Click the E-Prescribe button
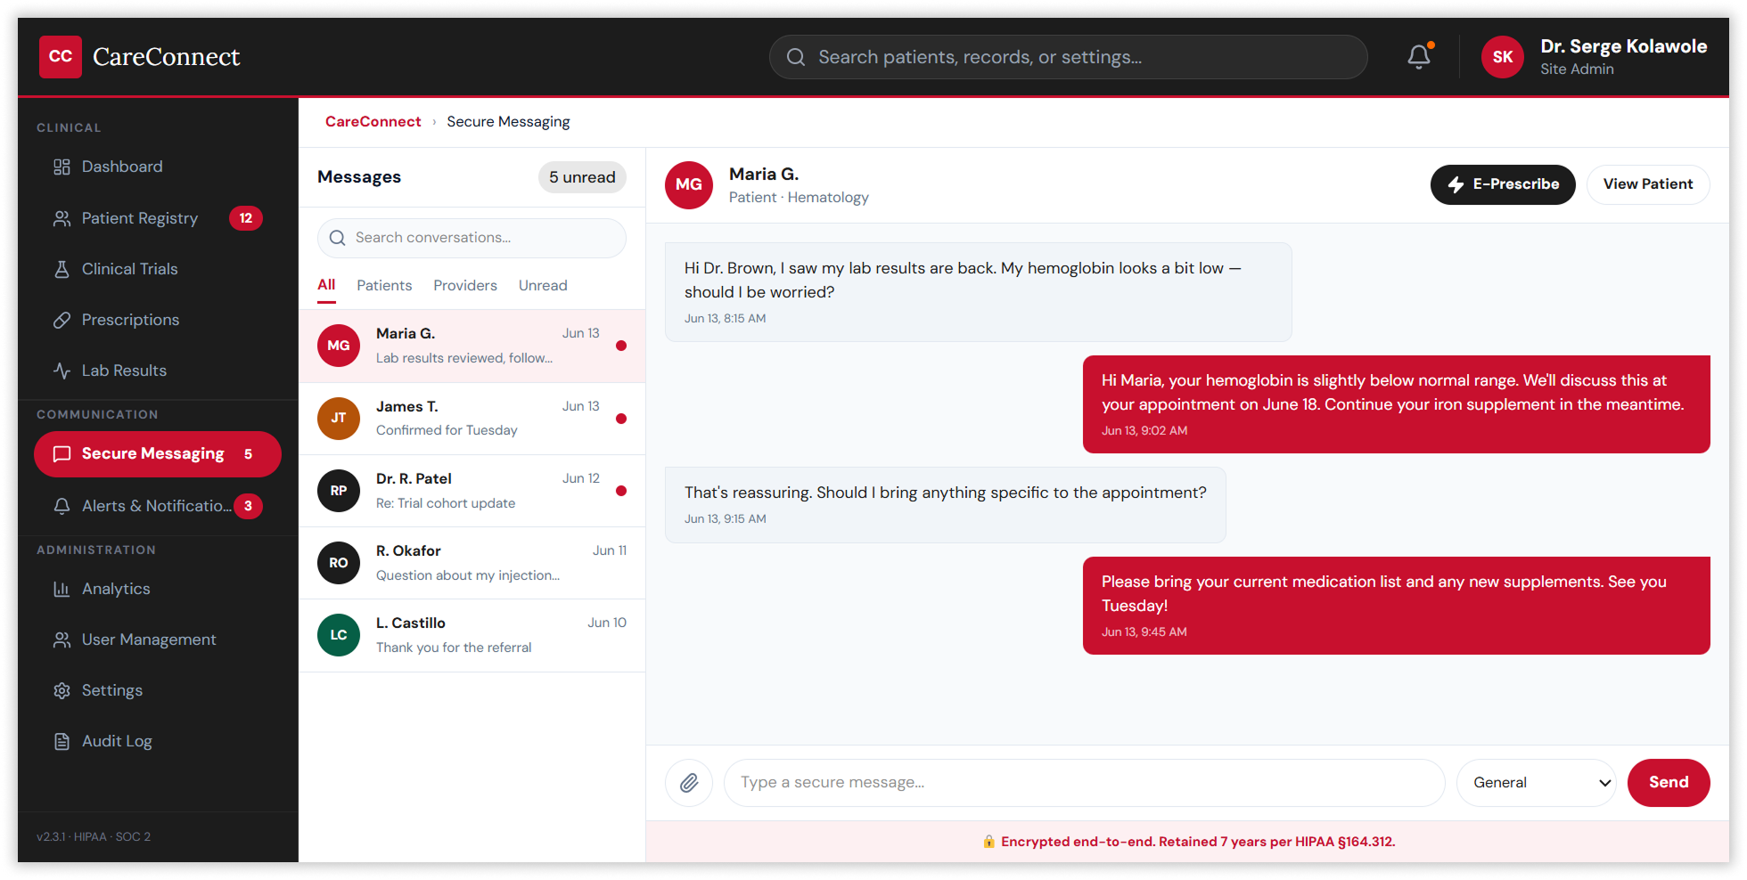The image size is (1747, 880). coord(1502,184)
